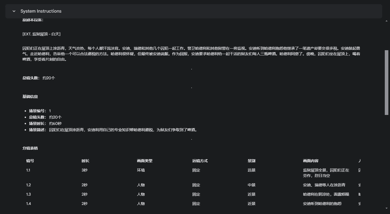Click the '分镜表格' heading
This screenshot has width=390, height=214.
pos(30,148)
